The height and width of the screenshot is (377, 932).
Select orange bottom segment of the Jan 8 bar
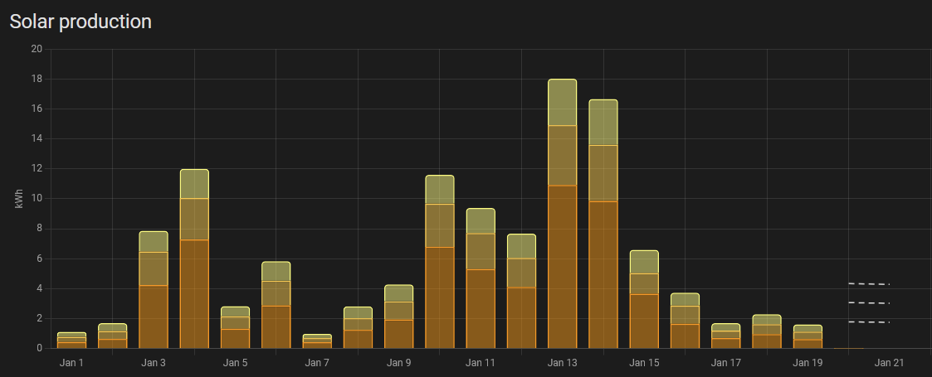click(358, 339)
